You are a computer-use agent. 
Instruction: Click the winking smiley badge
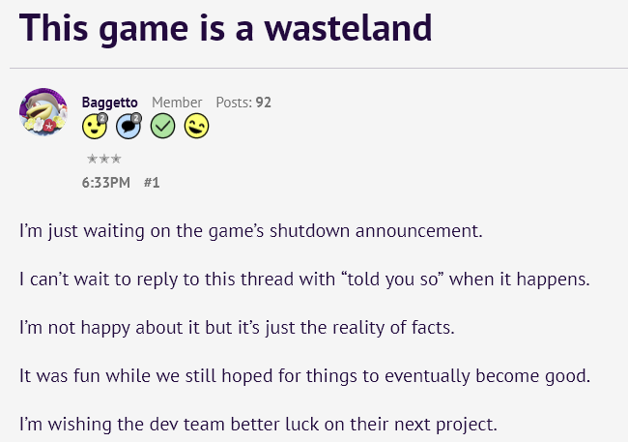196,126
